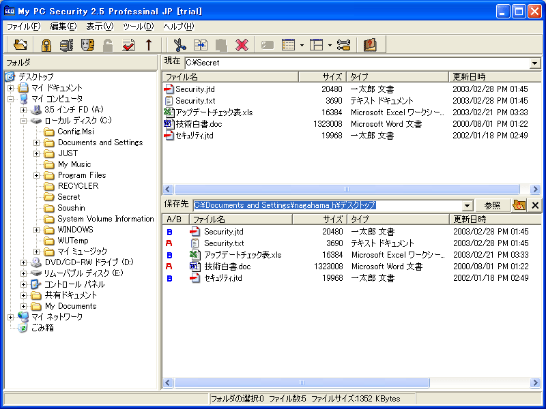
Task: Sort lower list by タイプ column header
Action: (x=398, y=219)
